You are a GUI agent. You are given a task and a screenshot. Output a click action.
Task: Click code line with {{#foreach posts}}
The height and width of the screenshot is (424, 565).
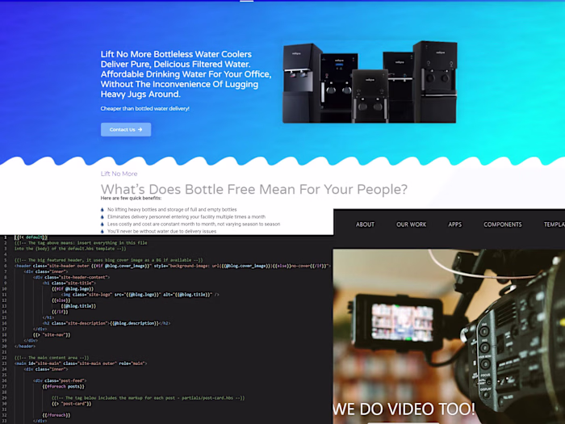tap(64, 387)
